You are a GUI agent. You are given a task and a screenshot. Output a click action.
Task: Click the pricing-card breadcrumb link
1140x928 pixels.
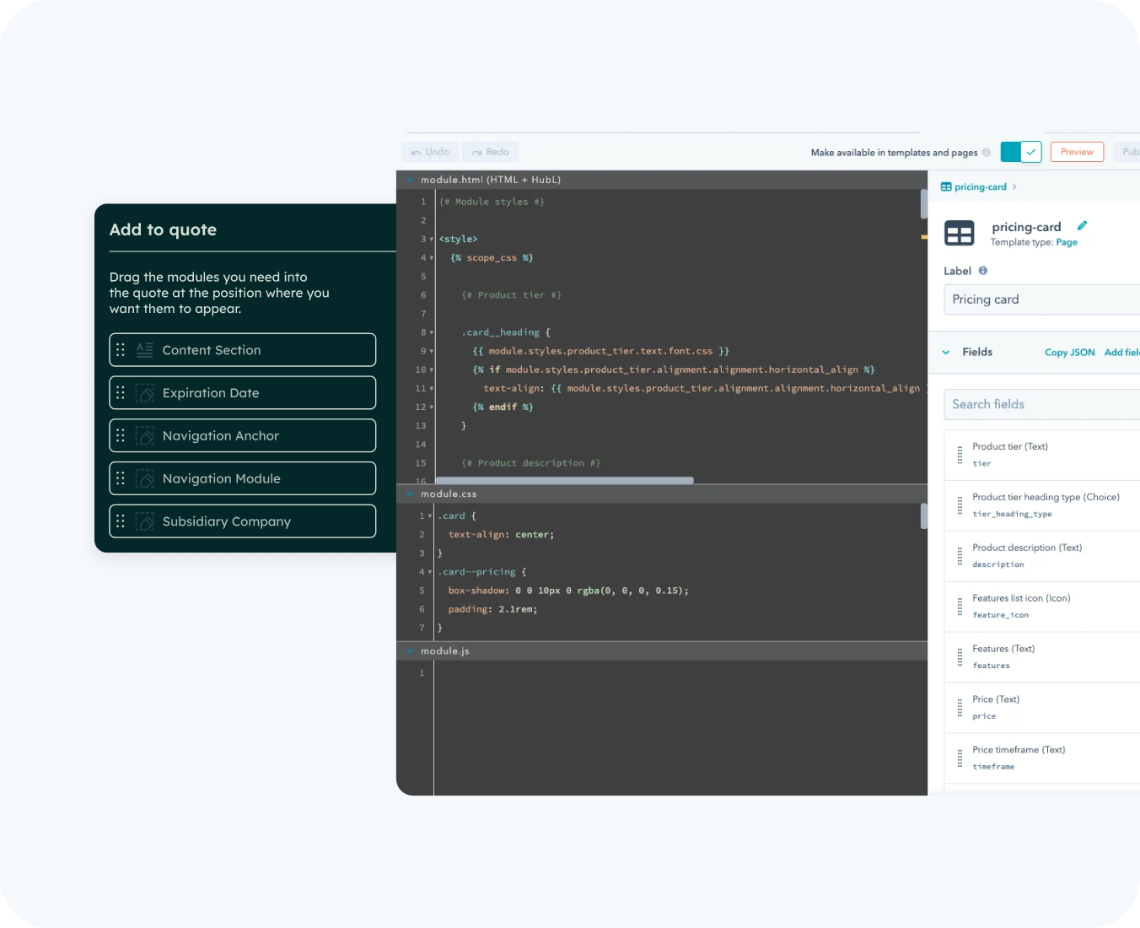[x=981, y=187]
